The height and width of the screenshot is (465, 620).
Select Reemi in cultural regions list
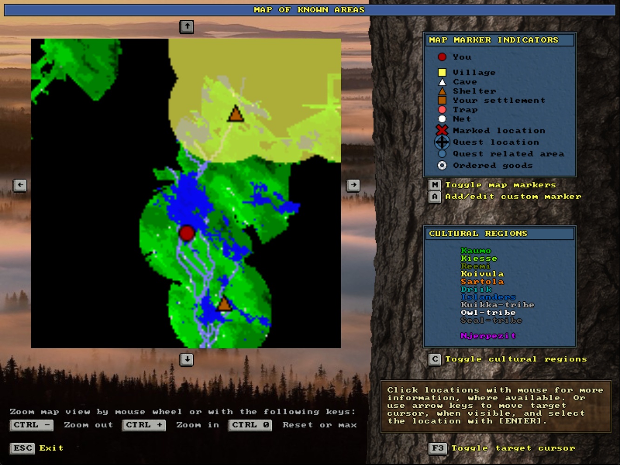(475, 266)
